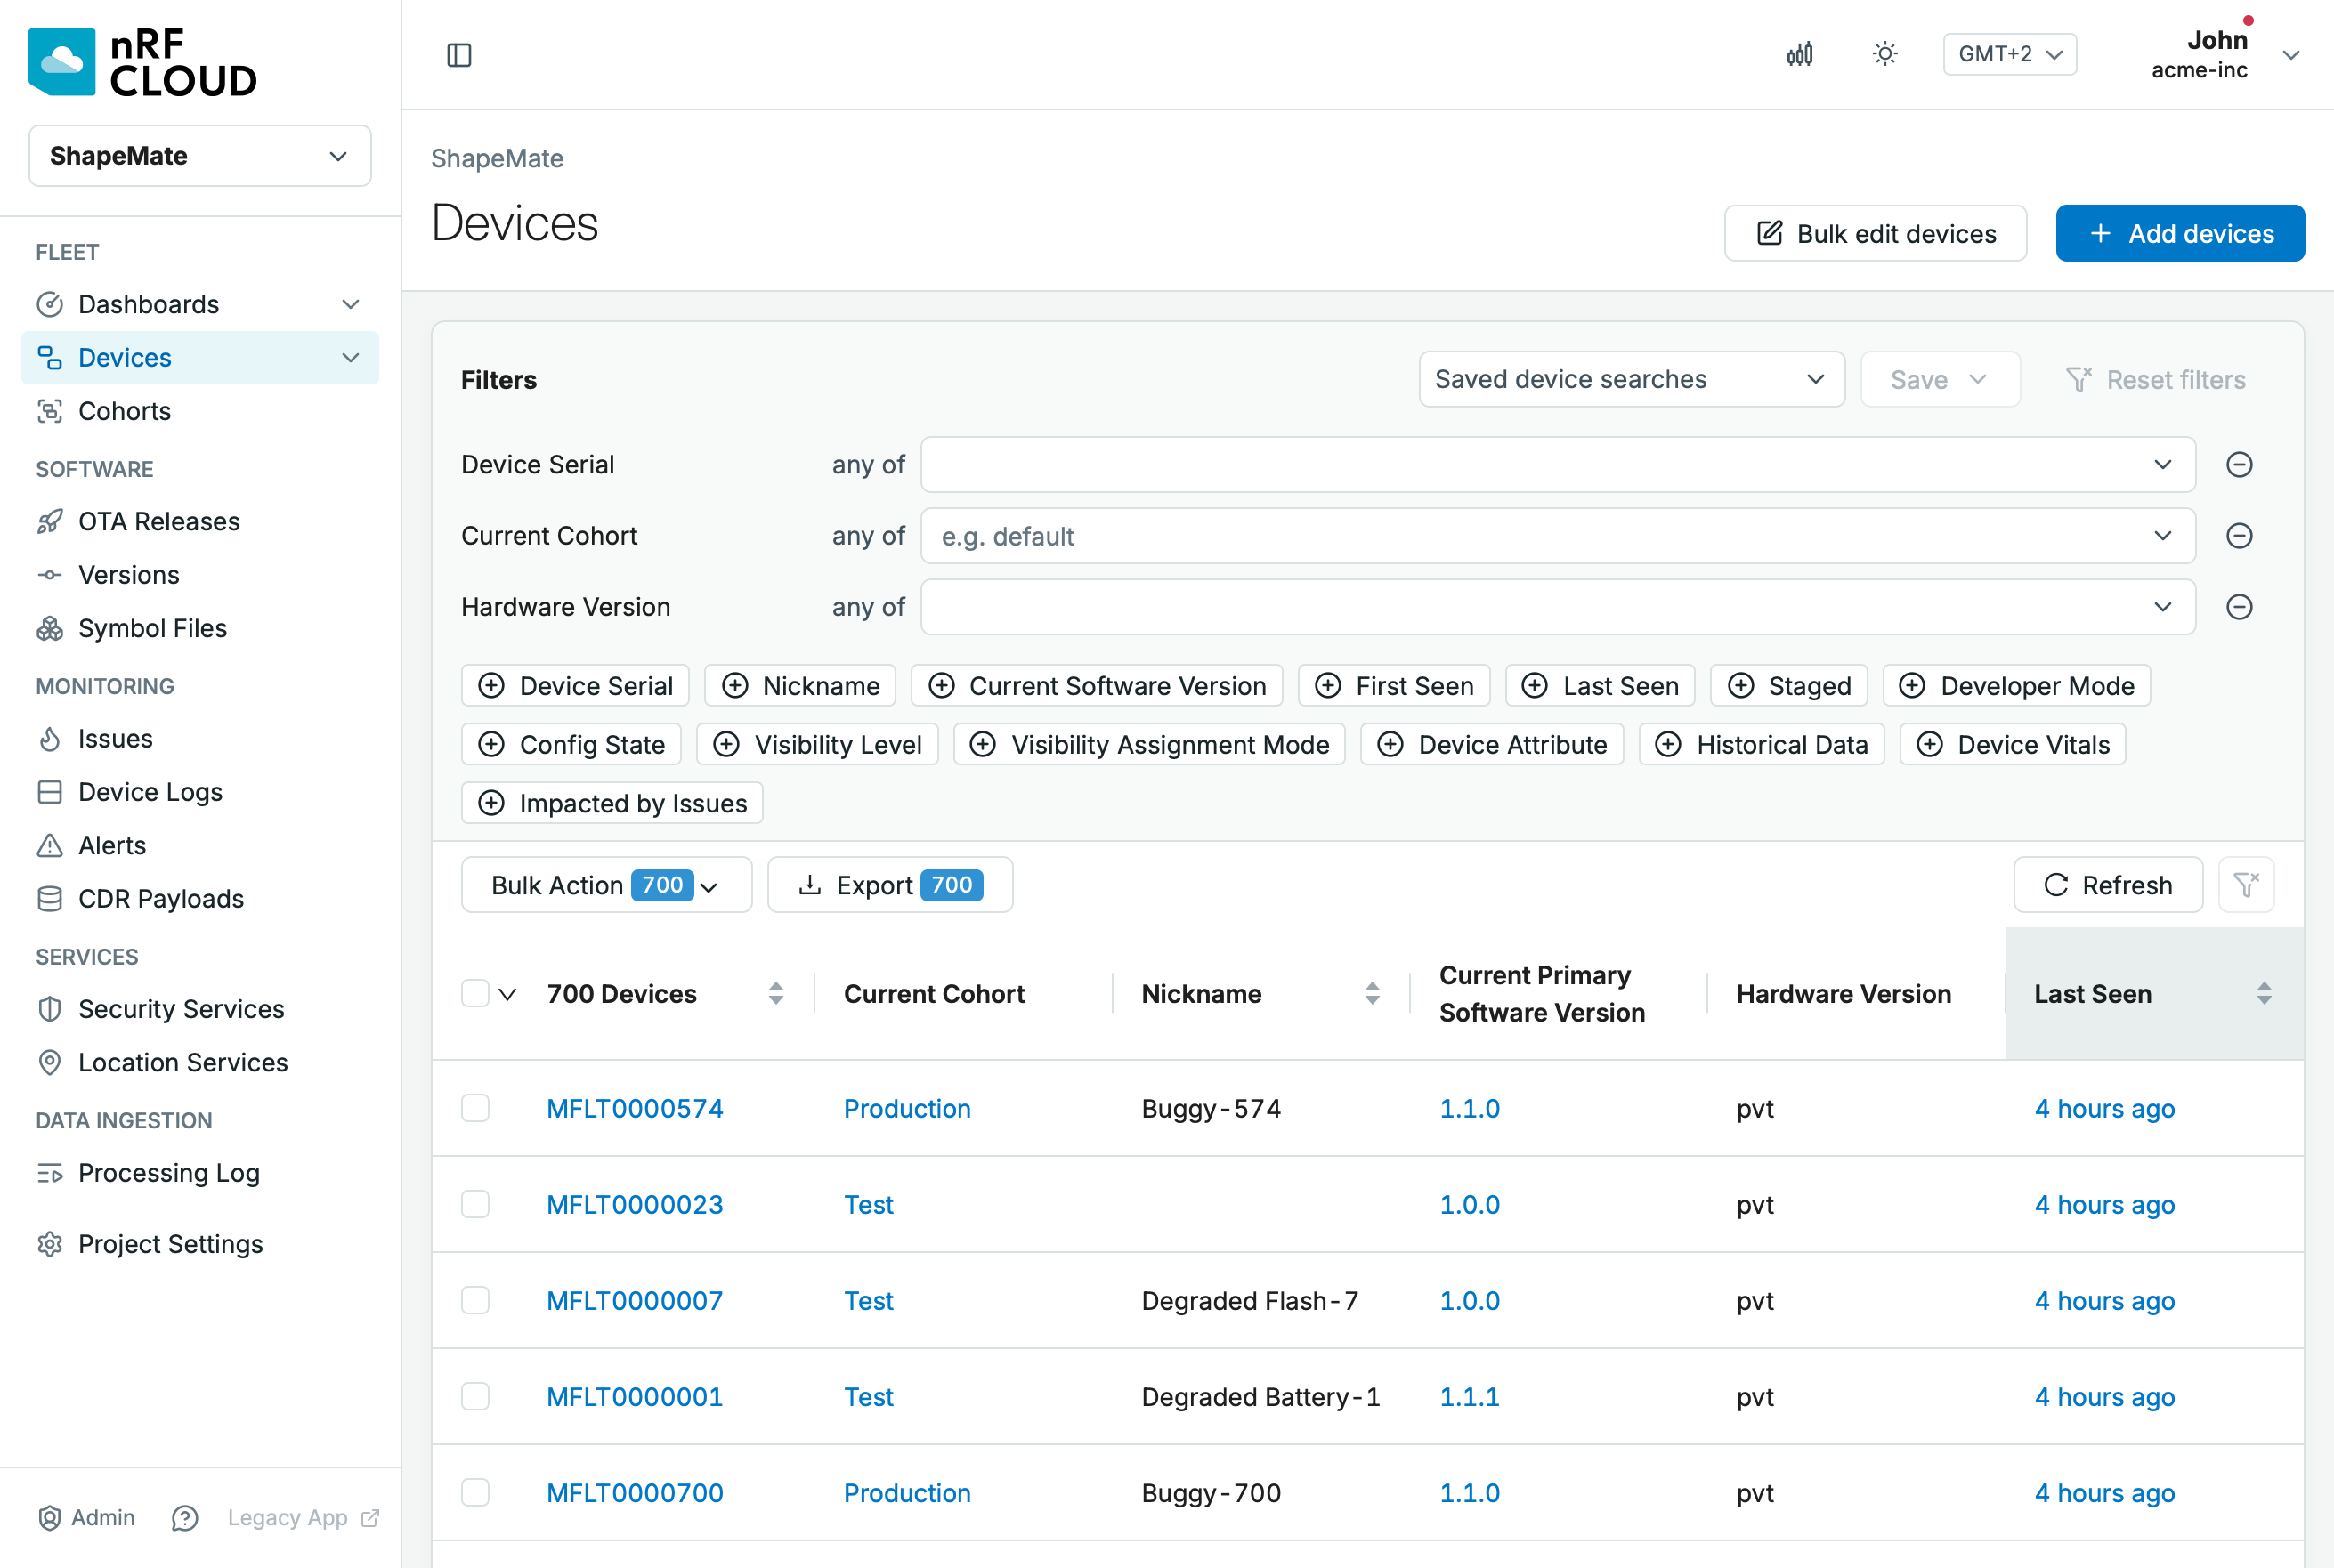Add the Impacted by Issues filter chip

click(613, 803)
